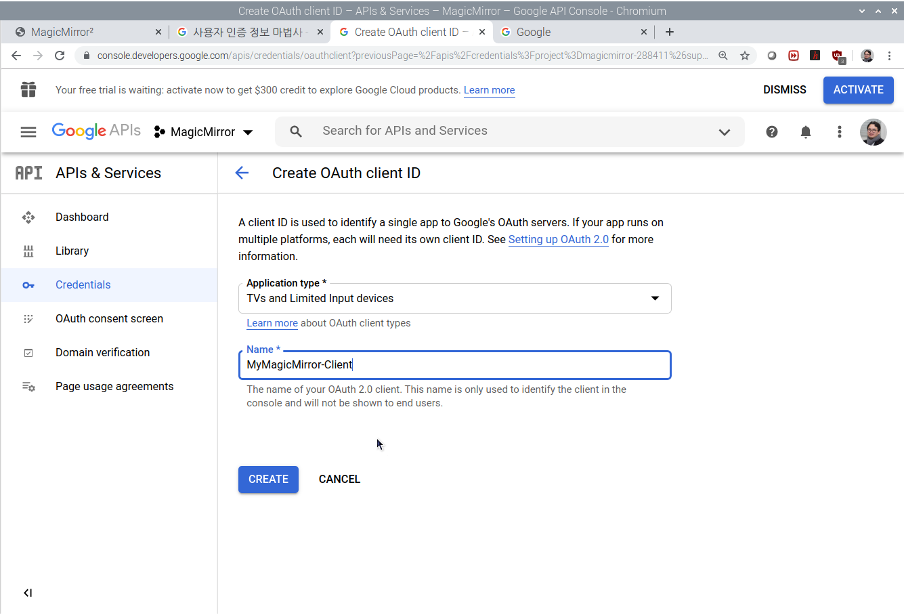Bookmark the page with the star icon

click(x=745, y=56)
